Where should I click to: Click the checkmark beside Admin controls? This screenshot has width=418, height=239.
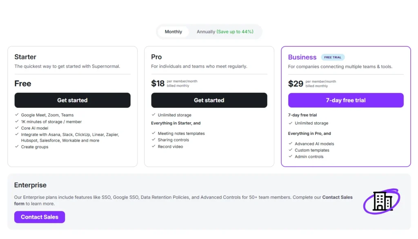coord(291,156)
